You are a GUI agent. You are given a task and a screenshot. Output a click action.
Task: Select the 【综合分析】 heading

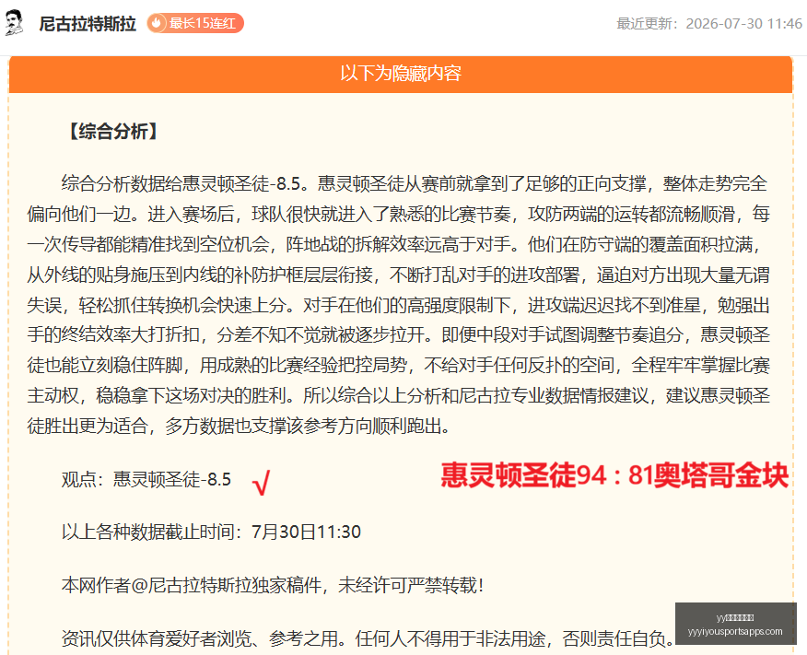113,132
